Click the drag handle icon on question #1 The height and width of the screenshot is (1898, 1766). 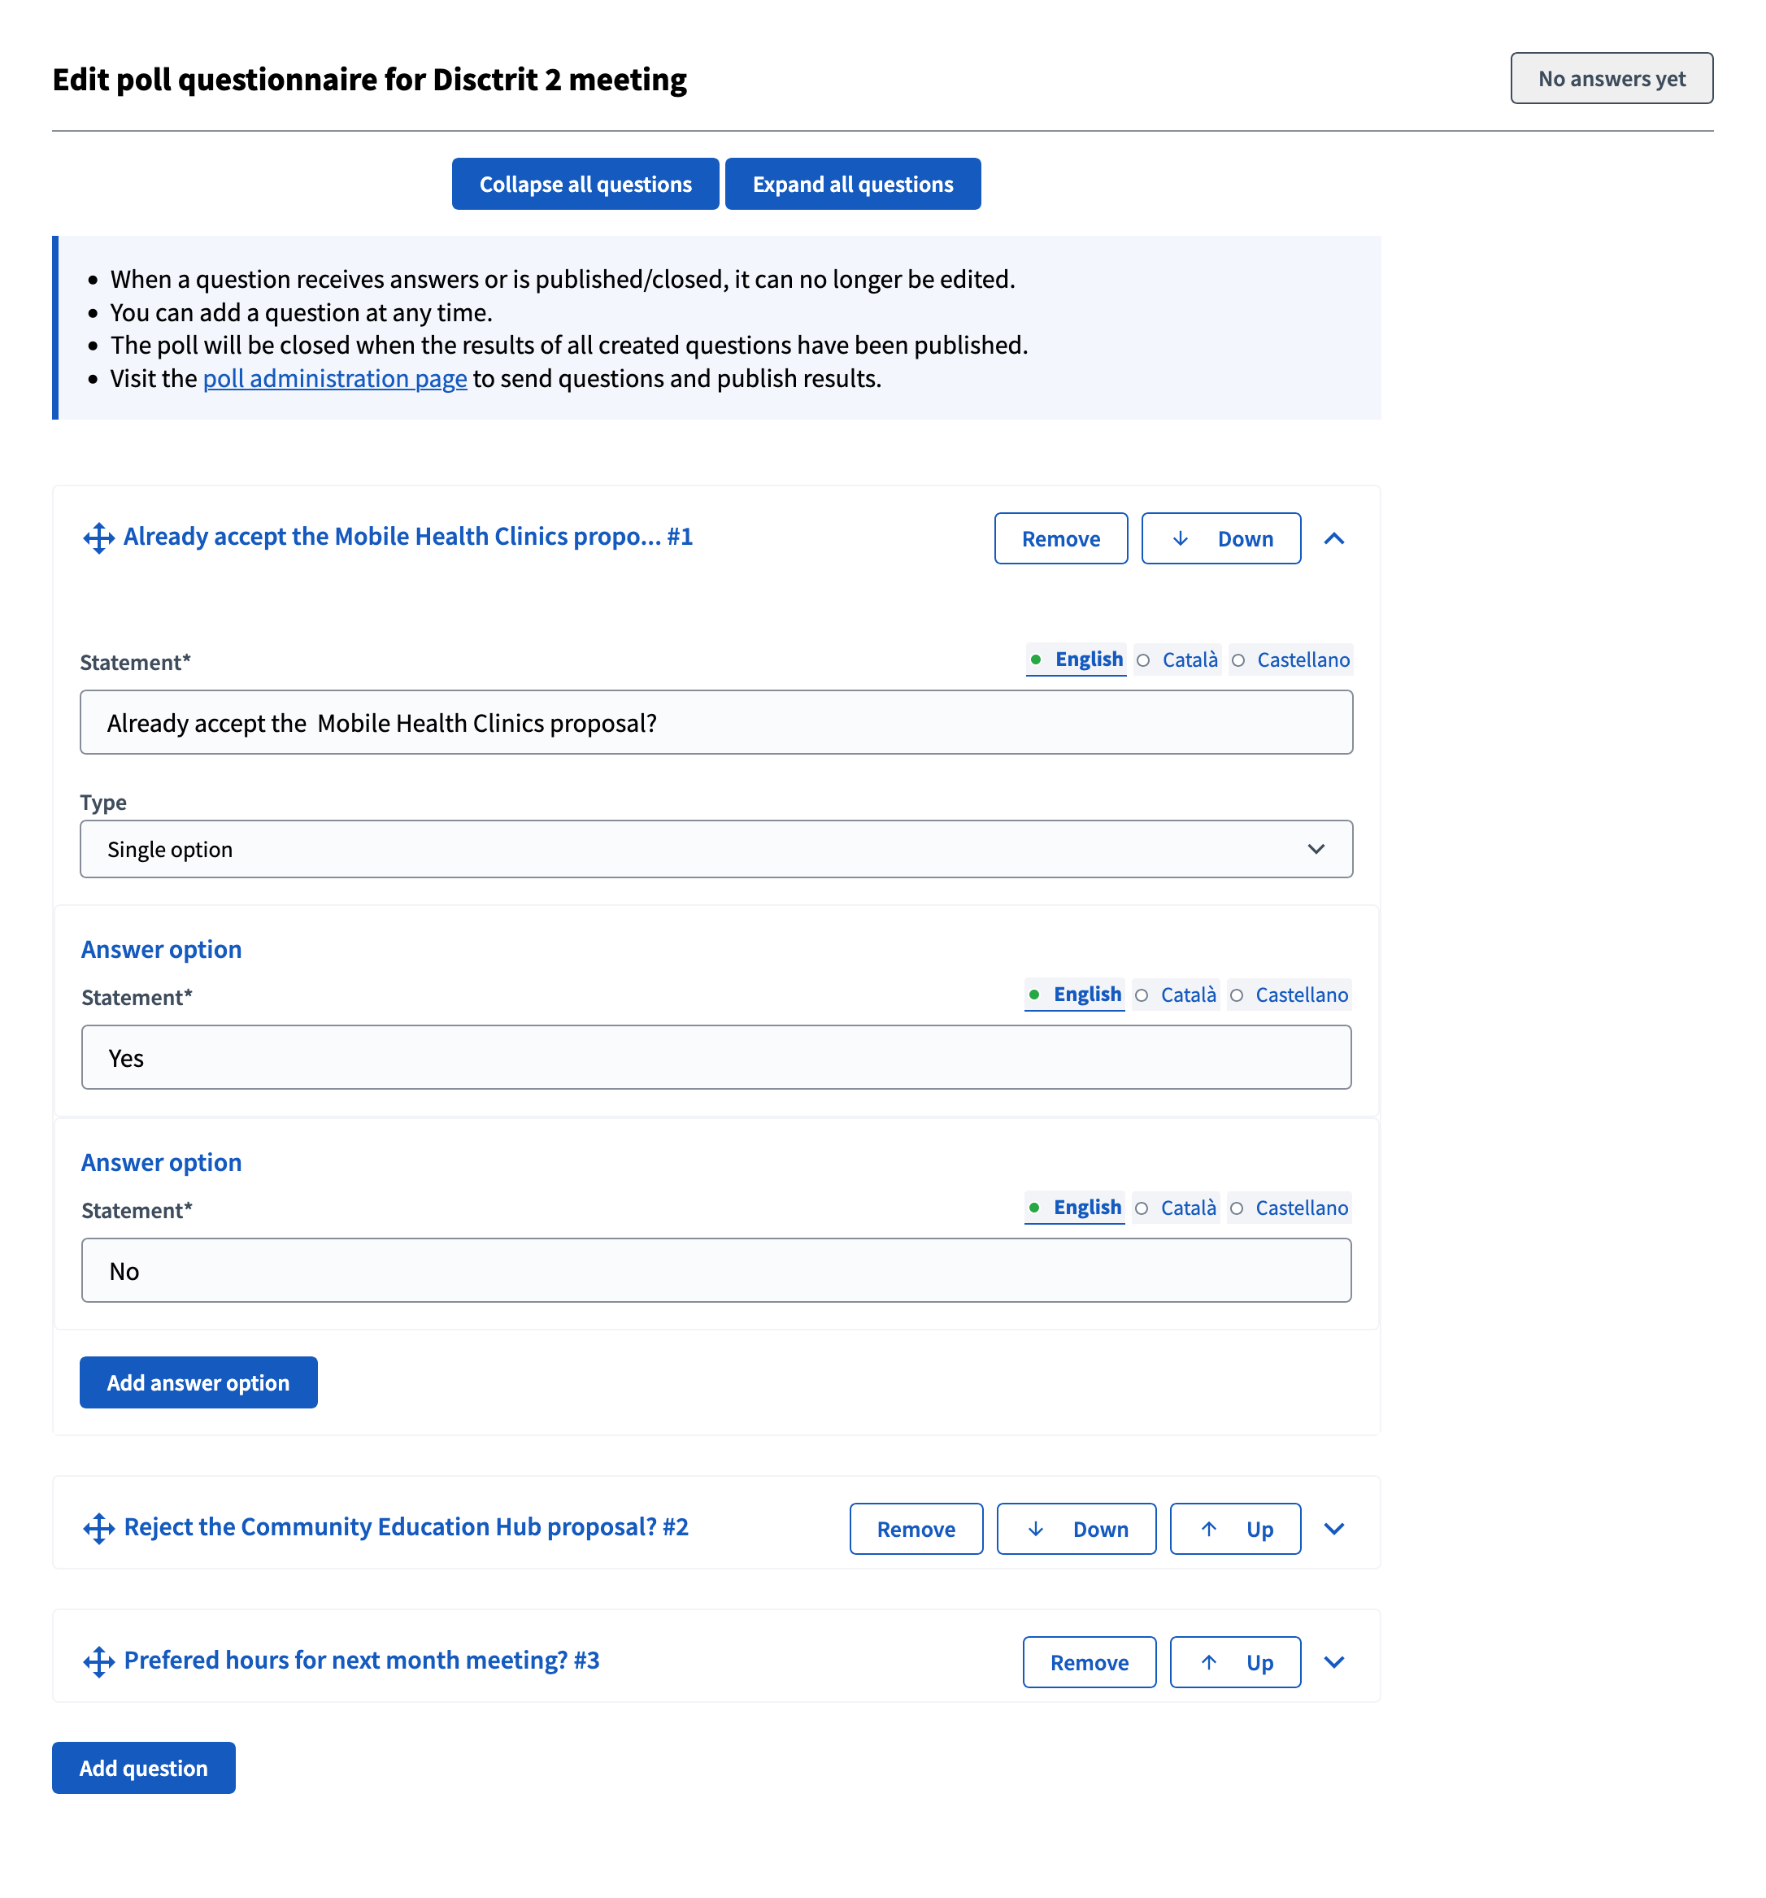pyautogui.click(x=99, y=538)
